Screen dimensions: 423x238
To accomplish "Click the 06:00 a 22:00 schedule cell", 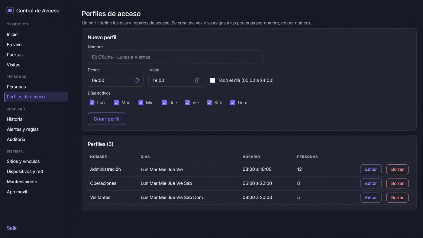I will tap(257, 183).
